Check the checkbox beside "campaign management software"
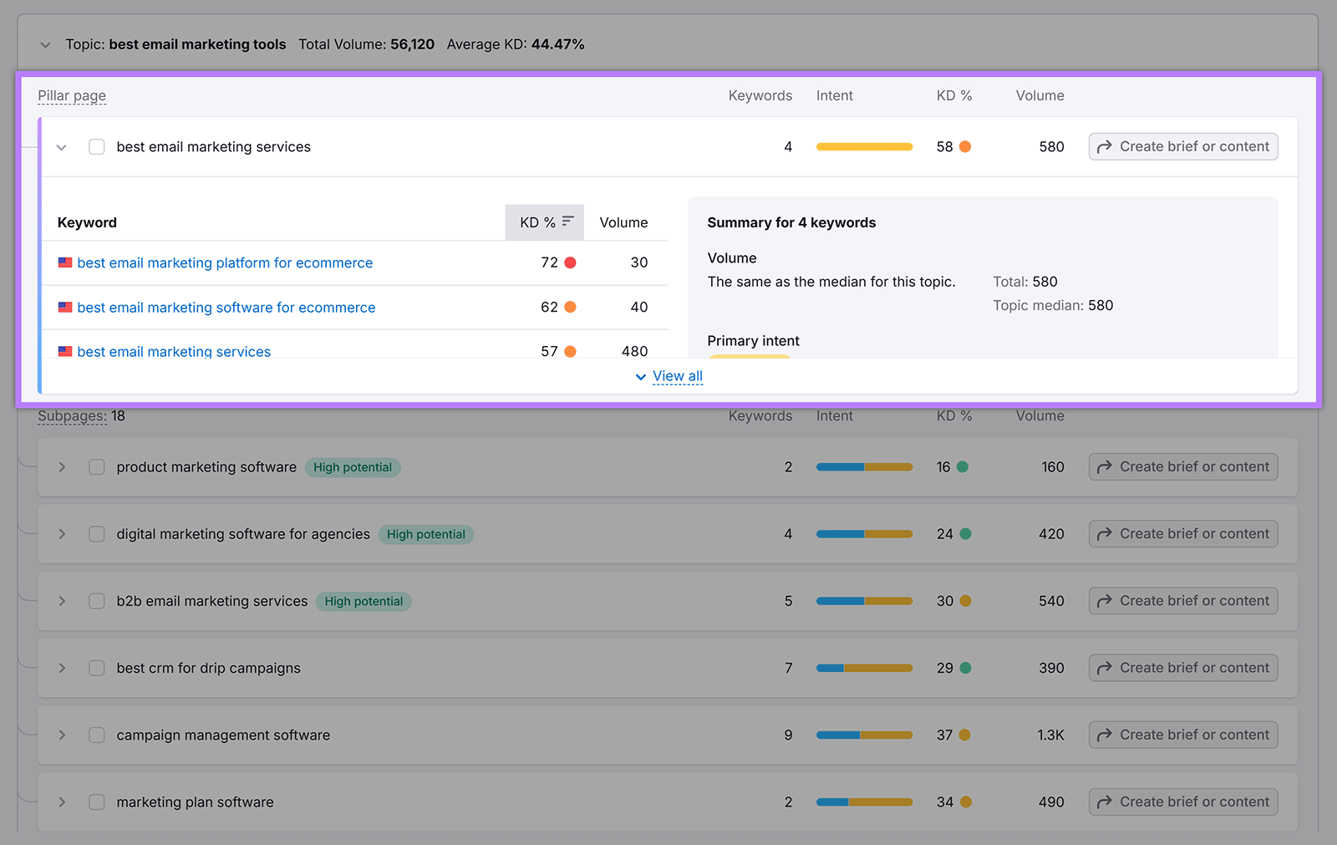The image size is (1337, 845). (x=96, y=735)
